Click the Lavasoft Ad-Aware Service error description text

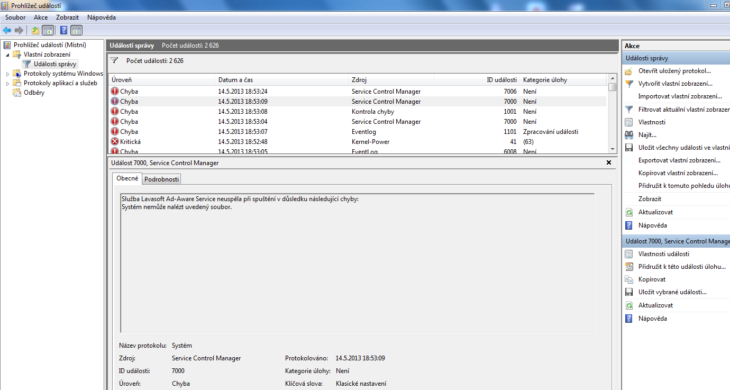[240, 203]
